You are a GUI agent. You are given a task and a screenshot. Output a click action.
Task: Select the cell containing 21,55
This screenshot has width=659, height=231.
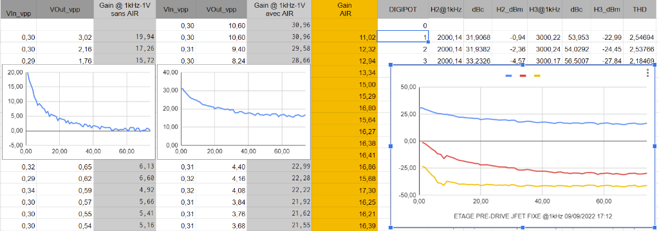pos(279,226)
